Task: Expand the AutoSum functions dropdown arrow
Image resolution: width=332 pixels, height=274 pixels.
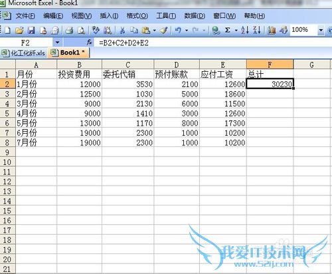Action: 236,30
